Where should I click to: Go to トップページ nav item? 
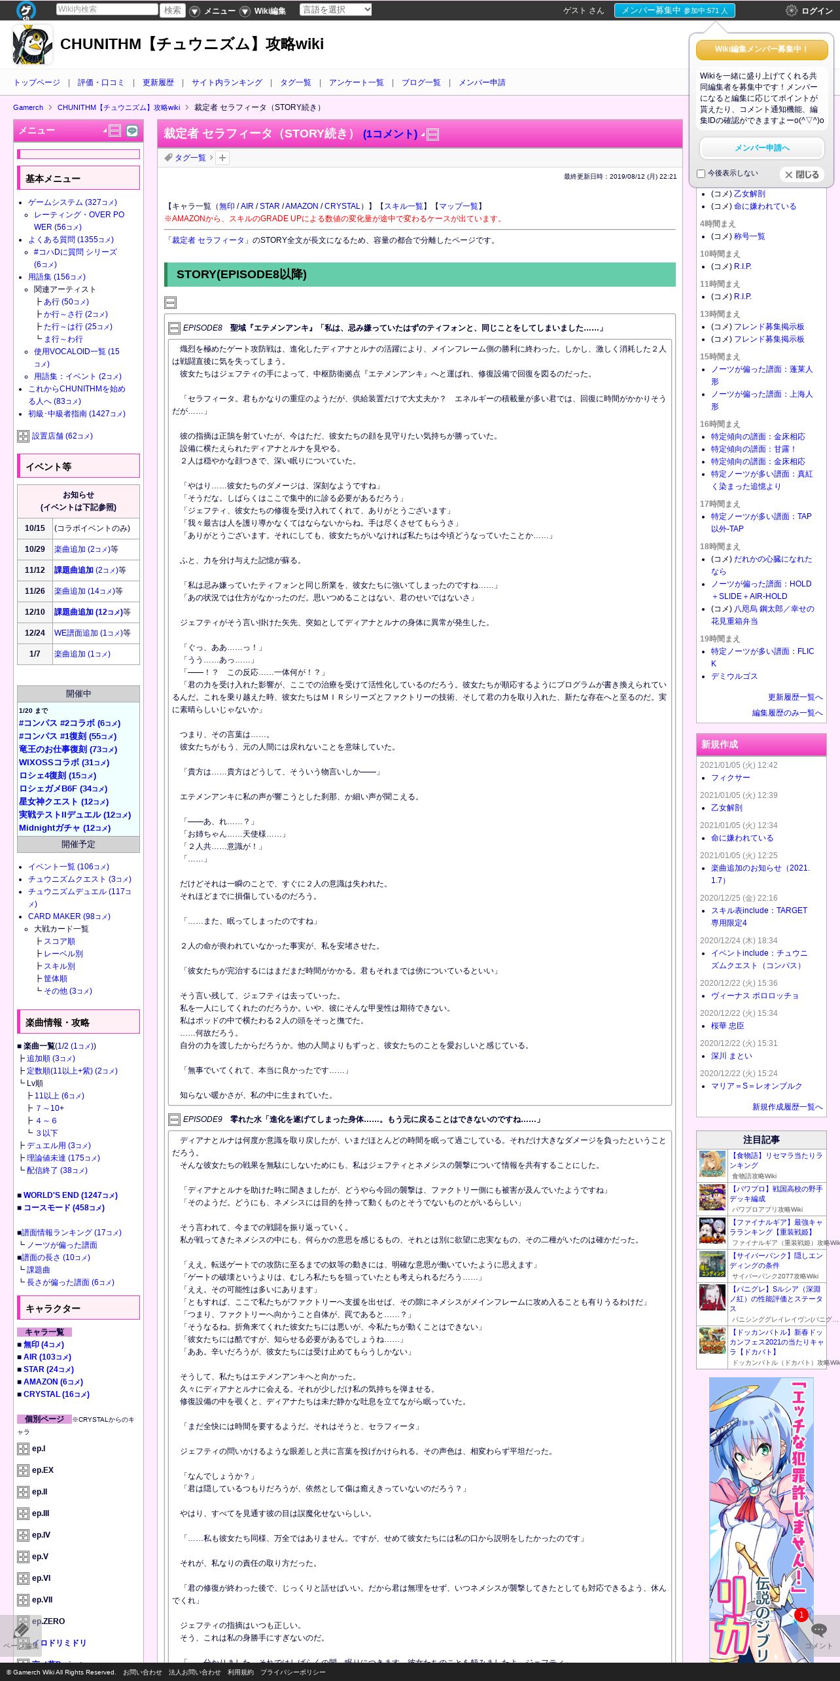[37, 82]
